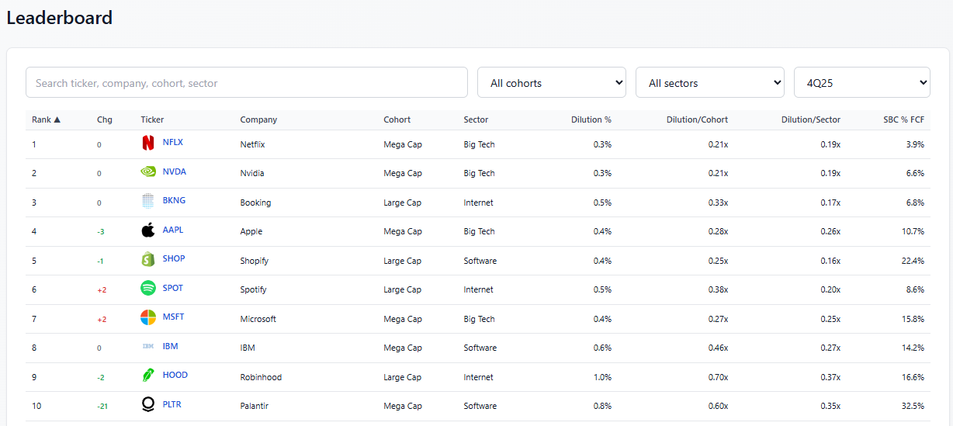This screenshot has height=426, width=953.
Task: Open the AAPL ticker link
Action: click(x=173, y=230)
